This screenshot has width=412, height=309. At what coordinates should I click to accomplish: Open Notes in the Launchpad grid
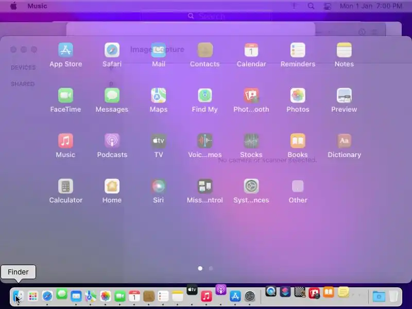pos(344,50)
